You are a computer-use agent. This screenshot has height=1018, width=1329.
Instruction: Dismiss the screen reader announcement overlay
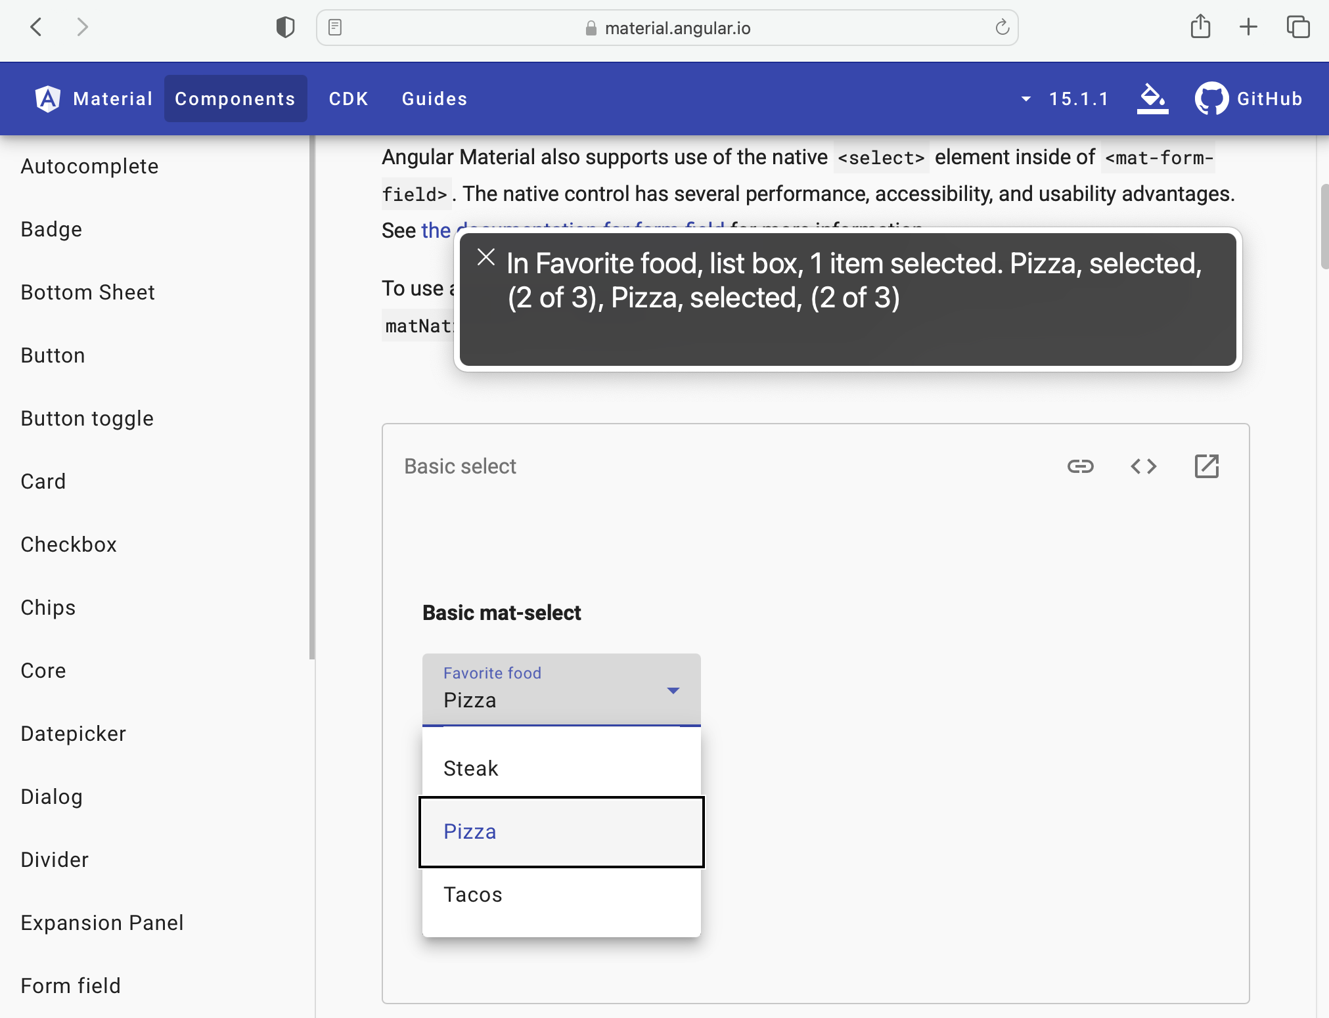(x=486, y=257)
